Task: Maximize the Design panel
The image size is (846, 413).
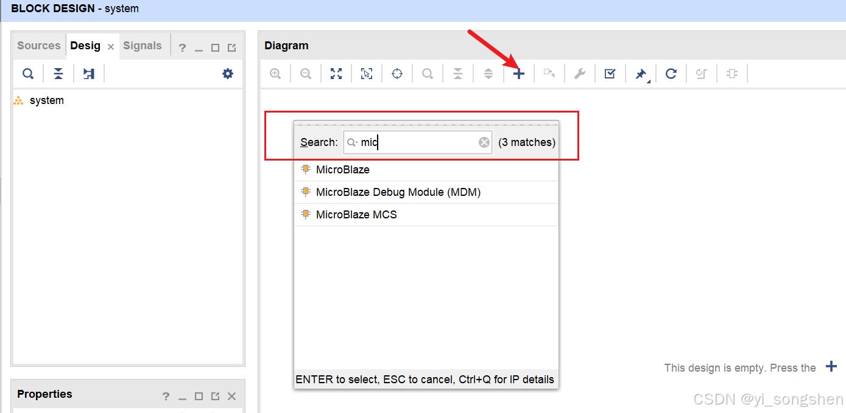Action: tap(215, 47)
